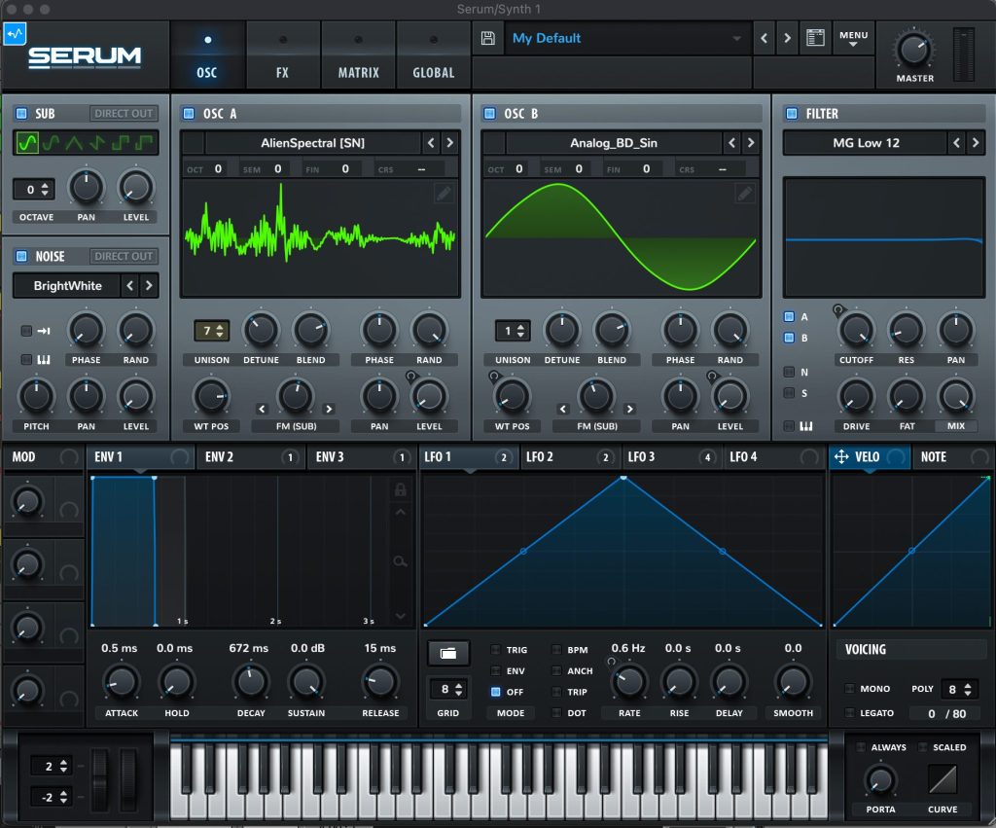Open the BrightWhite noise selector

[x=67, y=286]
